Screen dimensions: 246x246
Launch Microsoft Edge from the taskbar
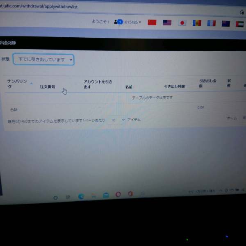point(81,196)
